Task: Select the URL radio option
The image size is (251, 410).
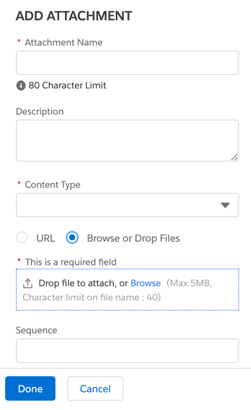Action: point(22,238)
